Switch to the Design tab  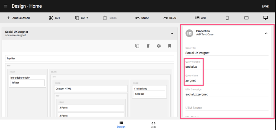(x=121, y=125)
